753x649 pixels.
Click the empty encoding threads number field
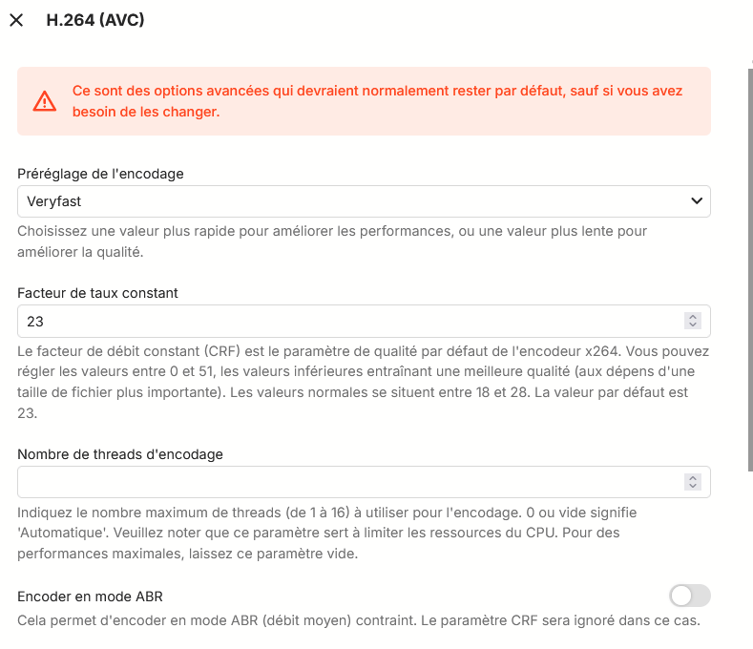pos(344,482)
